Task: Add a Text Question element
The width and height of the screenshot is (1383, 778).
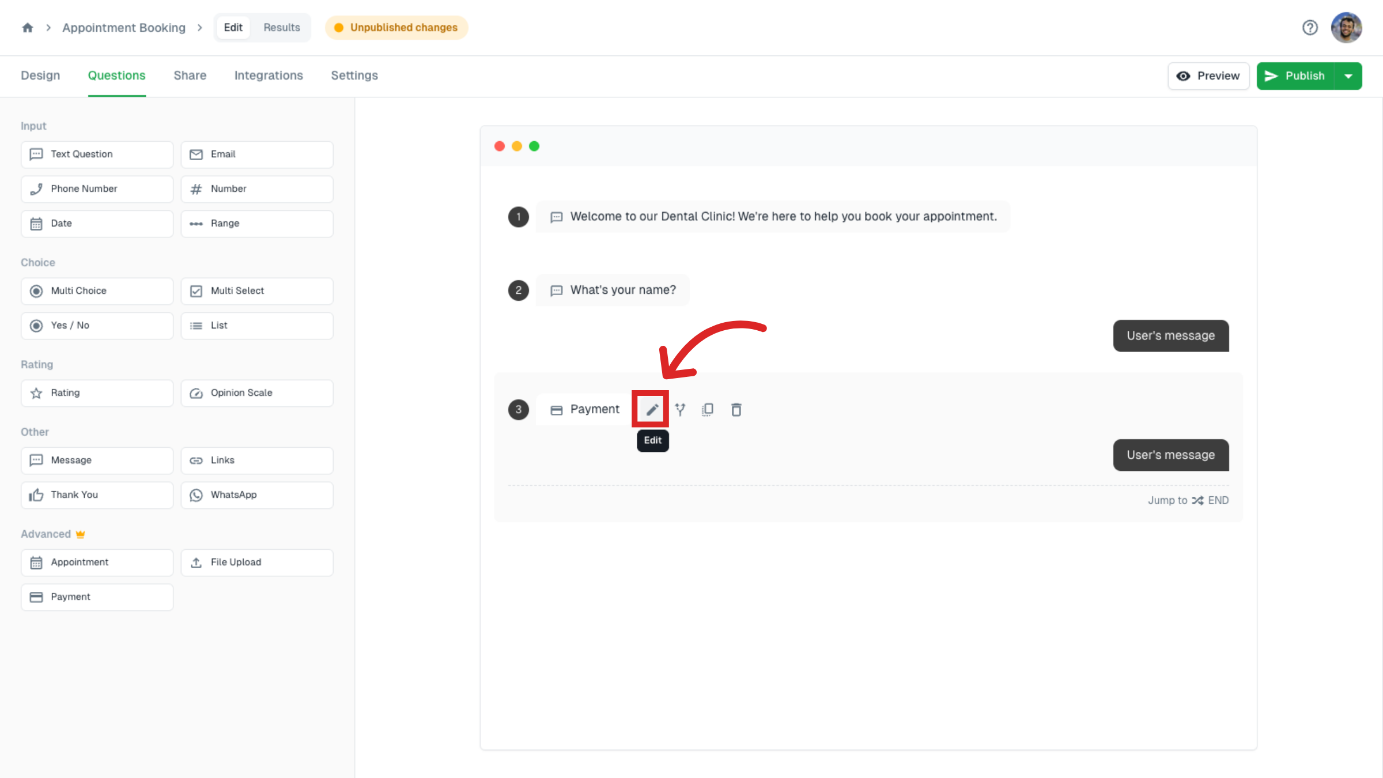Action: click(x=97, y=154)
